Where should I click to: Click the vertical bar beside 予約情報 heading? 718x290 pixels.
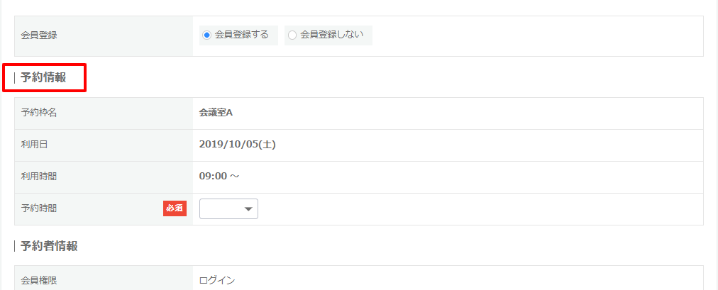pos(15,77)
